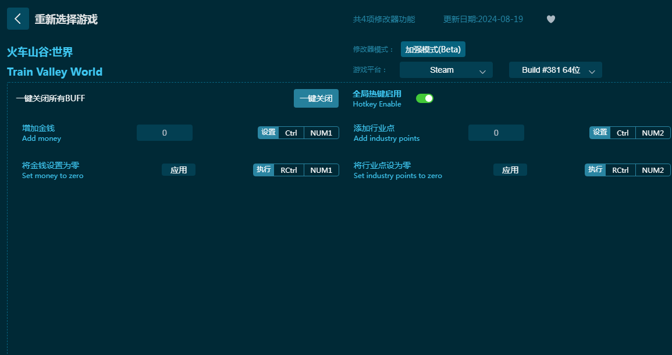Click 设置 hotkey button for Add industry points
Screen dimensions: 672x355
tap(600, 133)
